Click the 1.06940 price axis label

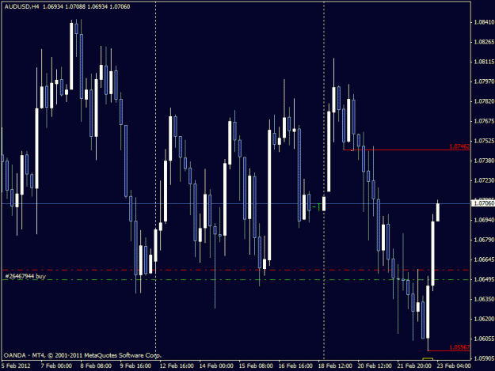pos(484,220)
